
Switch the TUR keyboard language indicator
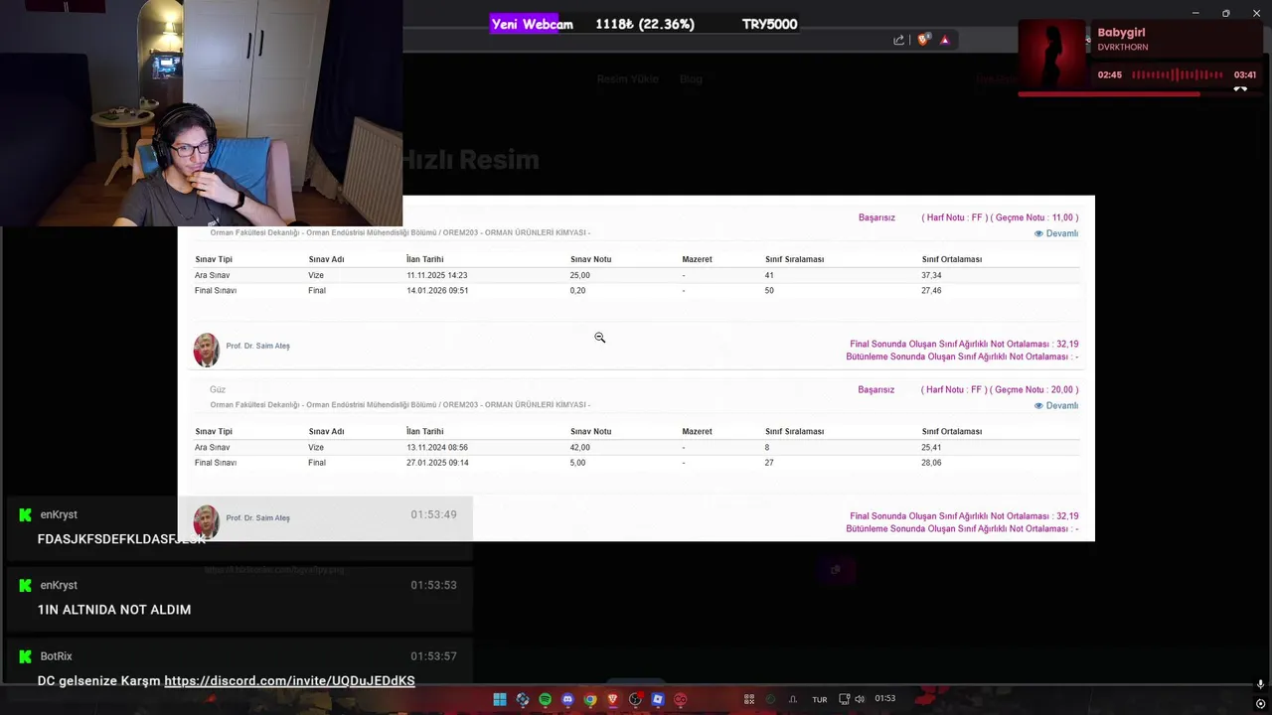[820, 700]
